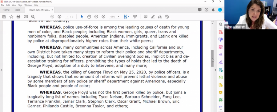The height and width of the screenshot is (112, 277).
Task: Open the search tools magnifier in right pane
Action: coord(220,24)
